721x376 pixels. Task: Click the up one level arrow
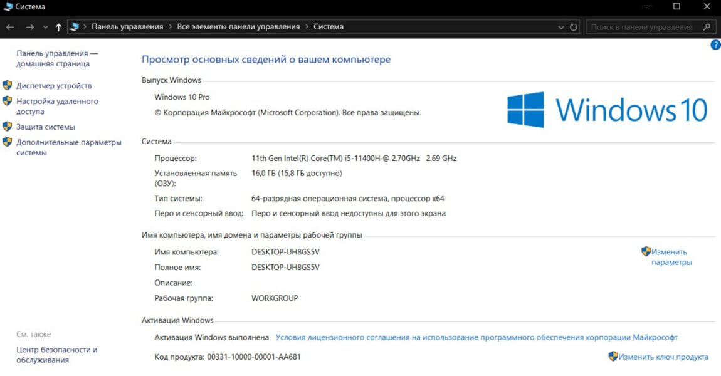(x=58, y=27)
